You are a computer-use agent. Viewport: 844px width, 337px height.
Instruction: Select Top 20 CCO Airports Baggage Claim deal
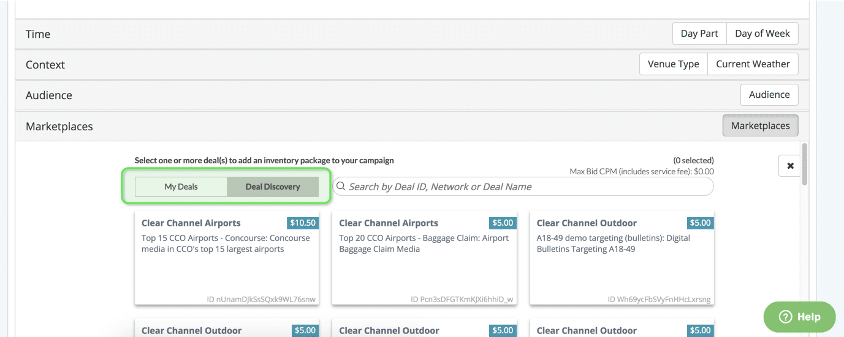pos(424,257)
